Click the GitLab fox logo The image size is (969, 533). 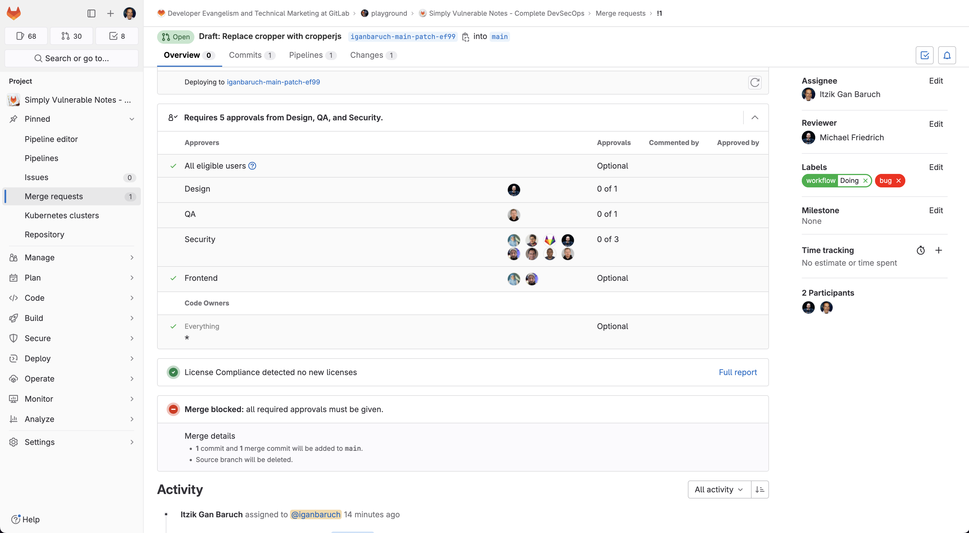[14, 13]
